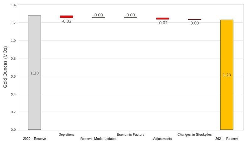
Task: Click the 1.28 data label
Action: 34,73
